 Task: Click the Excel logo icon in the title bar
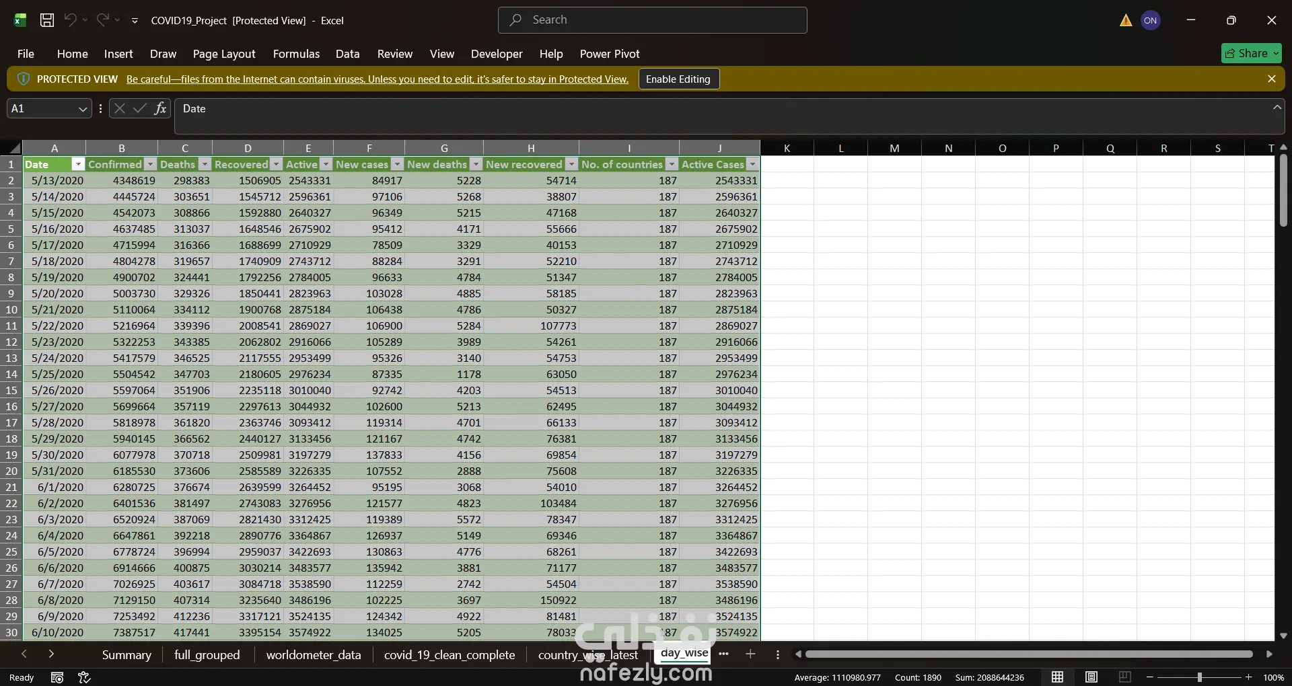[20, 20]
